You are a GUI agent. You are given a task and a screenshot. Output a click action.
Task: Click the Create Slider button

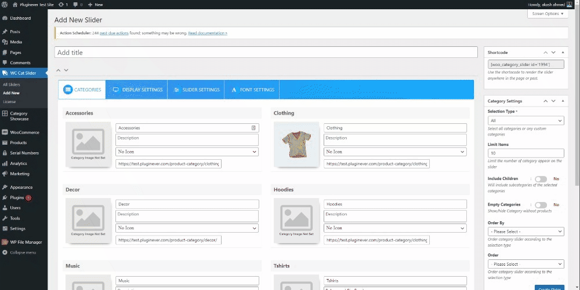pos(549,288)
